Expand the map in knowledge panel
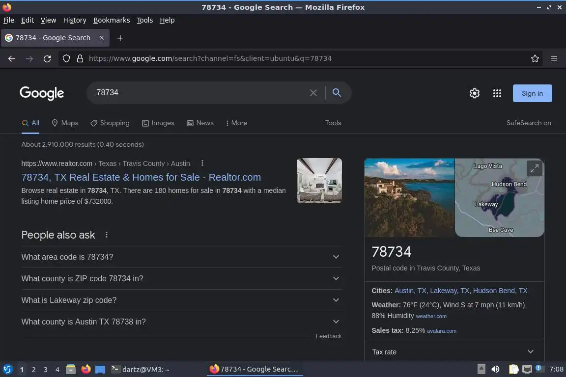566x377 pixels. (x=534, y=168)
